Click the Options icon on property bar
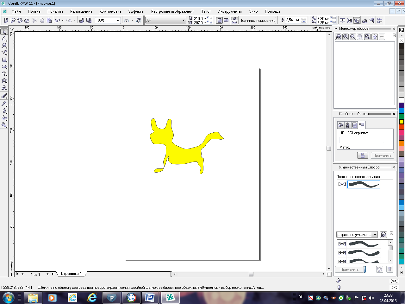 click(x=380, y=20)
